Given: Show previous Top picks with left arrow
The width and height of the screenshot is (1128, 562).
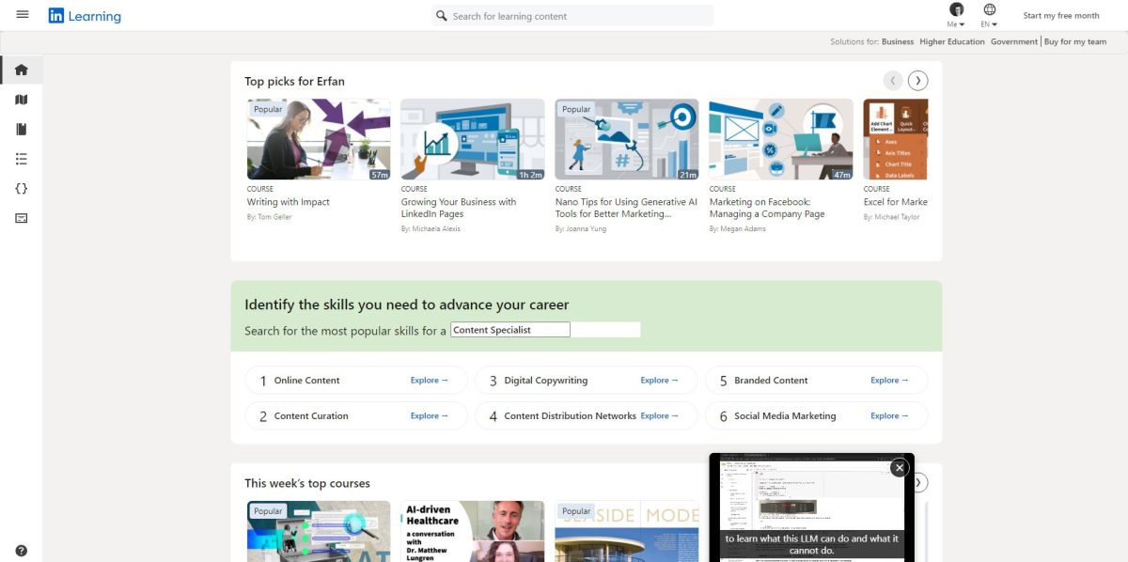Looking at the screenshot, I should pos(893,81).
